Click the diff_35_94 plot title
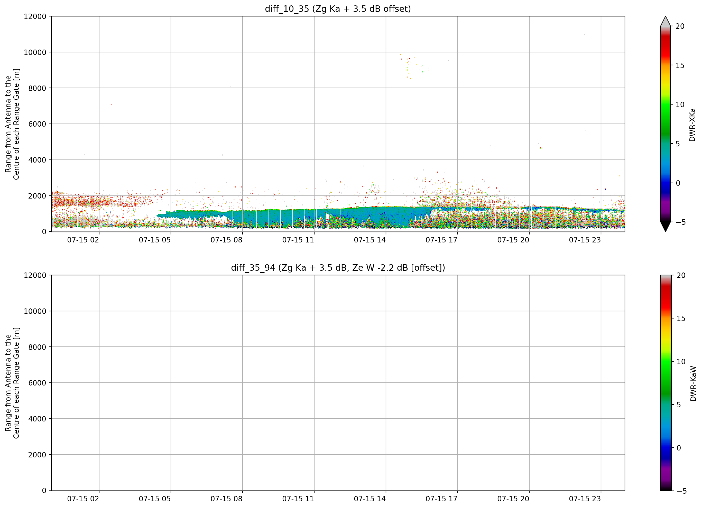The image size is (702, 508). tap(338, 268)
